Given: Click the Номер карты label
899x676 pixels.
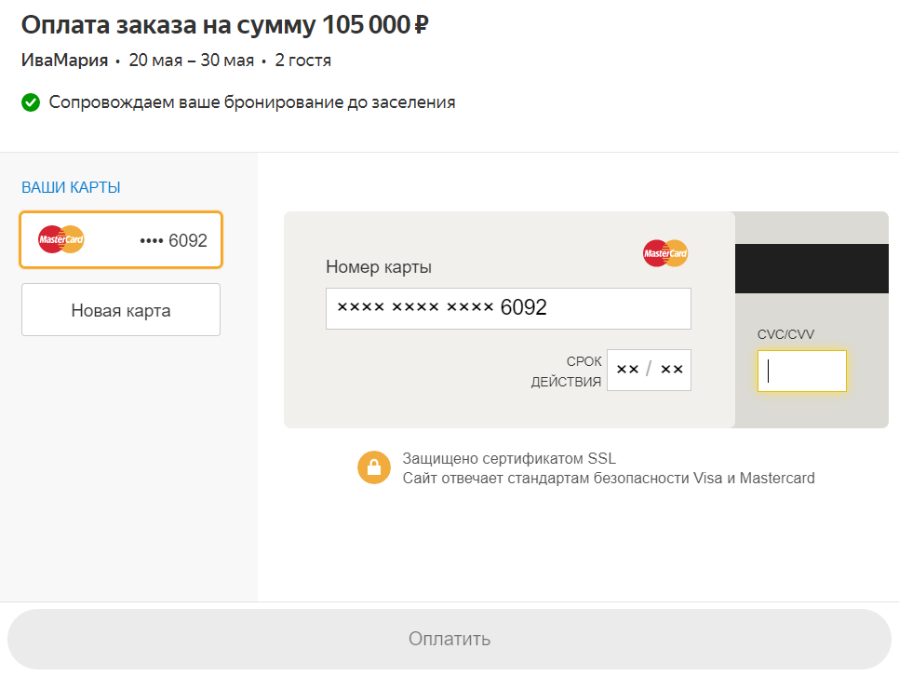Looking at the screenshot, I should point(379,267).
